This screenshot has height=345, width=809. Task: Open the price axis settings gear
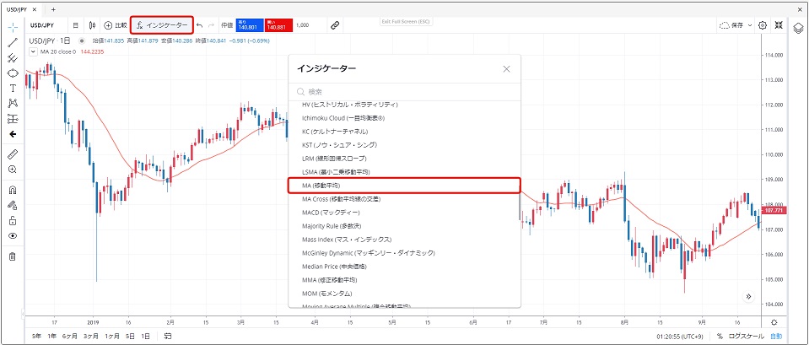pos(774,322)
